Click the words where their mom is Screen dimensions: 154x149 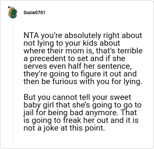click(x=58, y=51)
